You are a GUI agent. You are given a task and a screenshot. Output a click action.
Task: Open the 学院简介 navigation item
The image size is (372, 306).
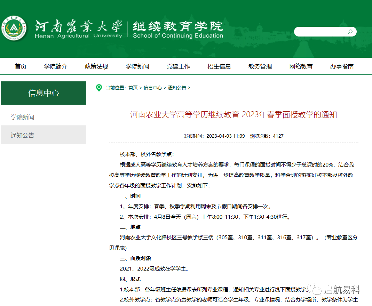(56, 66)
